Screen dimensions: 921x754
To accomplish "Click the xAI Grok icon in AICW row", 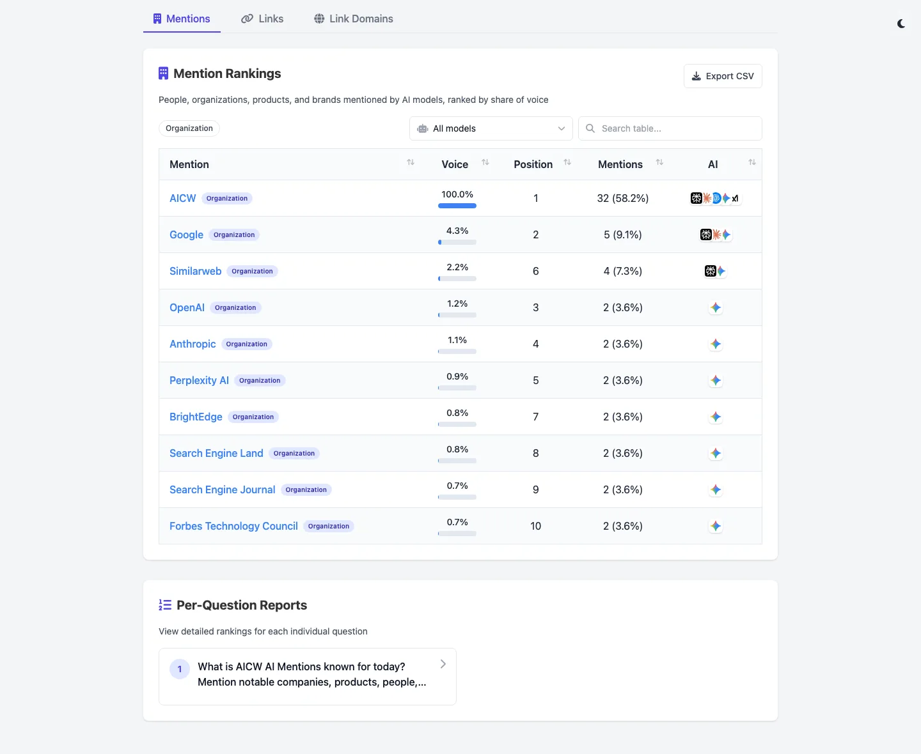I will pyautogui.click(x=736, y=198).
